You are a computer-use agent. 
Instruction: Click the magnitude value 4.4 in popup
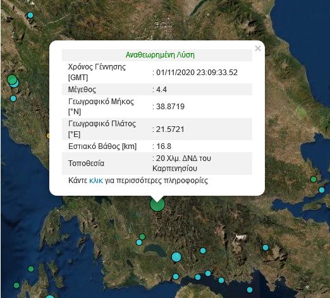pos(161,90)
